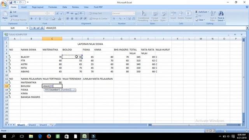
Task: Click the Align Text Right icon
Action: click(x=76, y=19)
